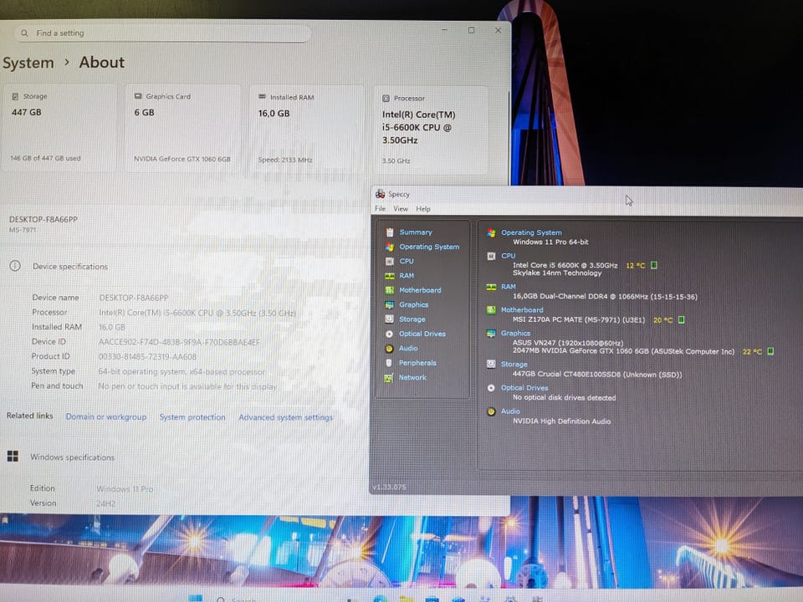This screenshot has height=602, width=803.
Task: Click RAM icon beside the summary RAM heading
Action: 491,287
